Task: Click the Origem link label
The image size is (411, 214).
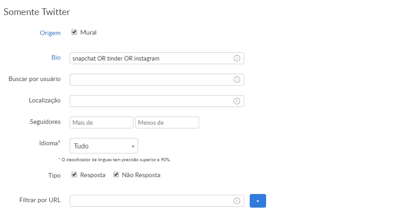Action: coord(50,33)
